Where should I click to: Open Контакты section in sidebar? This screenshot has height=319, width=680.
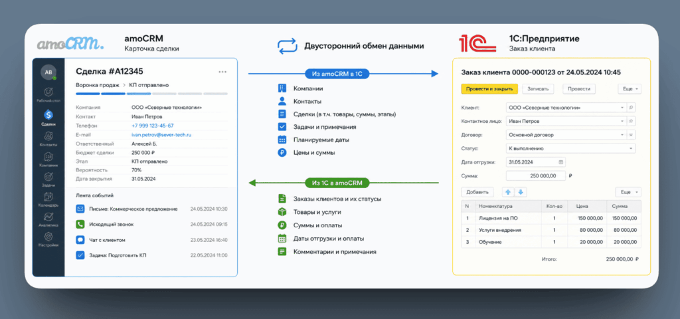point(48,139)
